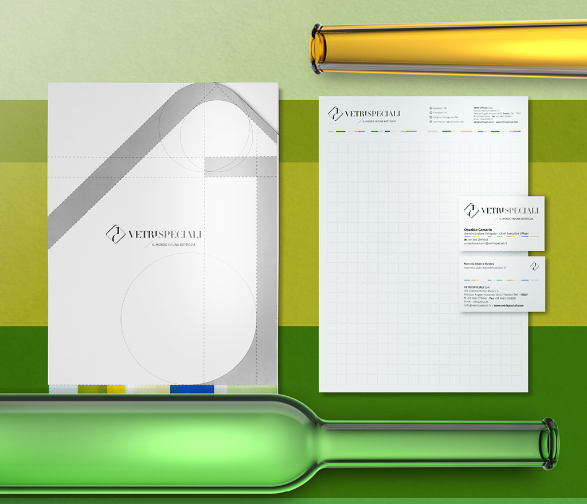The height and width of the screenshot is (504, 587).
Task: Click "IL MONDO IN UNA BOTTIGLIA" on the letterhead
Action: pyautogui.click(x=379, y=121)
